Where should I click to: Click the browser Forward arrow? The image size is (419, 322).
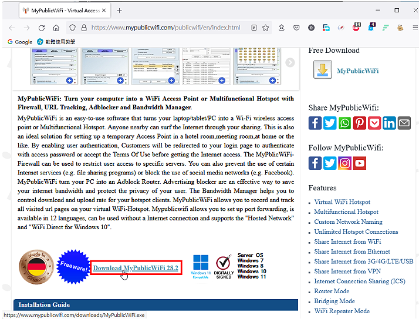(x=26, y=28)
